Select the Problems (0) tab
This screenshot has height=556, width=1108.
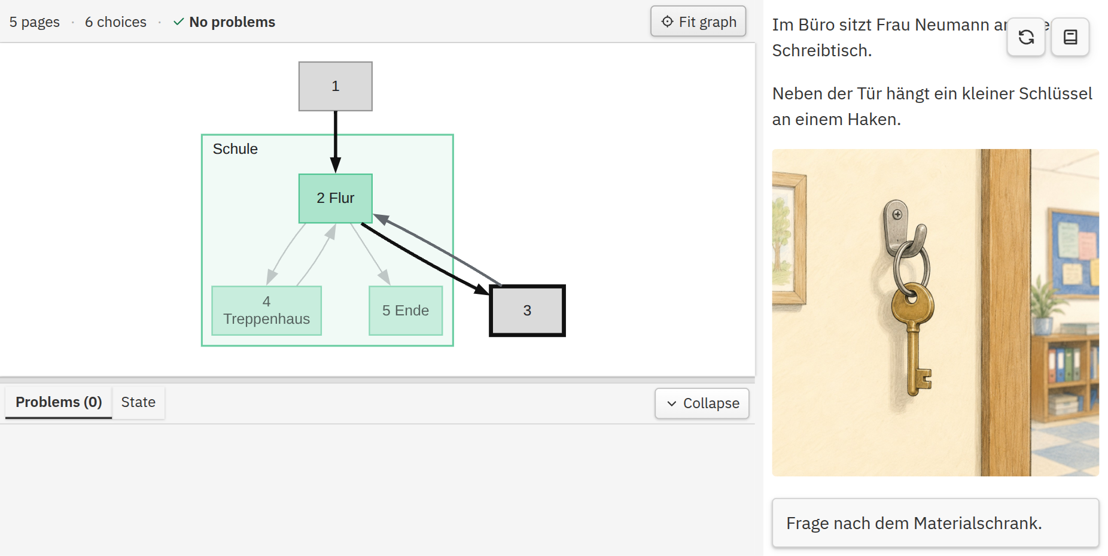(x=59, y=402)
